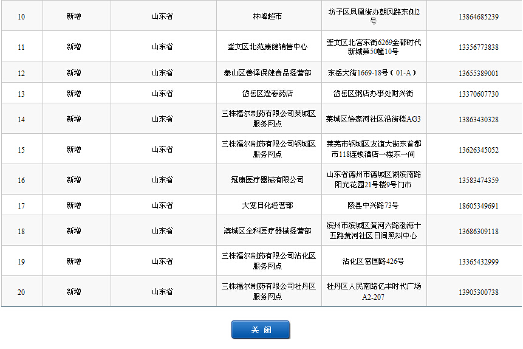Viewport: 523px width, 349px height.
Task: Click address 沾化区富国路426号
Action: [373, 261]
